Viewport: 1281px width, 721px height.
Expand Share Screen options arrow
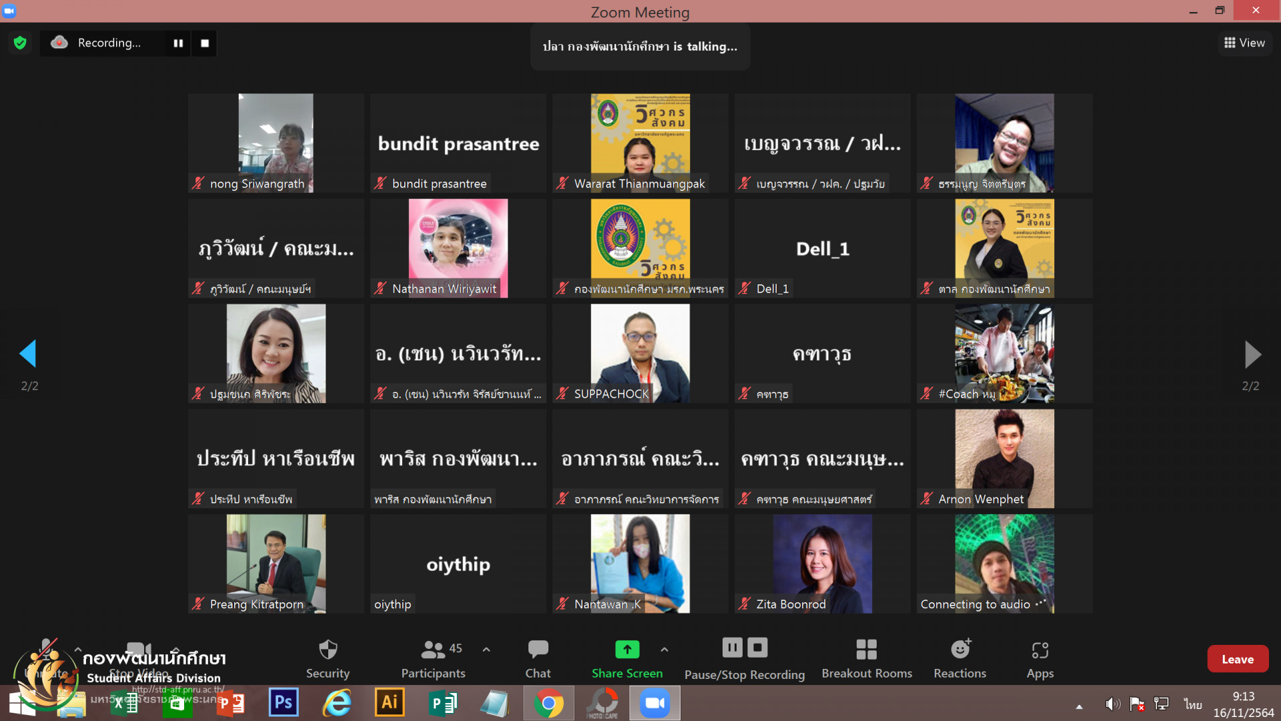(664, 649)
